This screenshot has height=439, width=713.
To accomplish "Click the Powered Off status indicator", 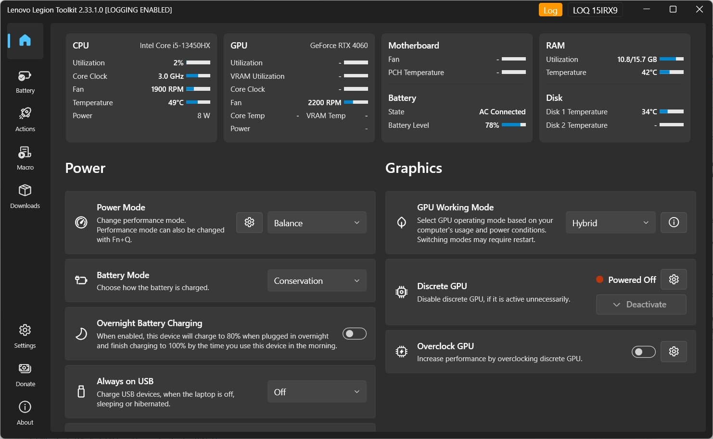I will pyautogui.click(x=626, y=280).
